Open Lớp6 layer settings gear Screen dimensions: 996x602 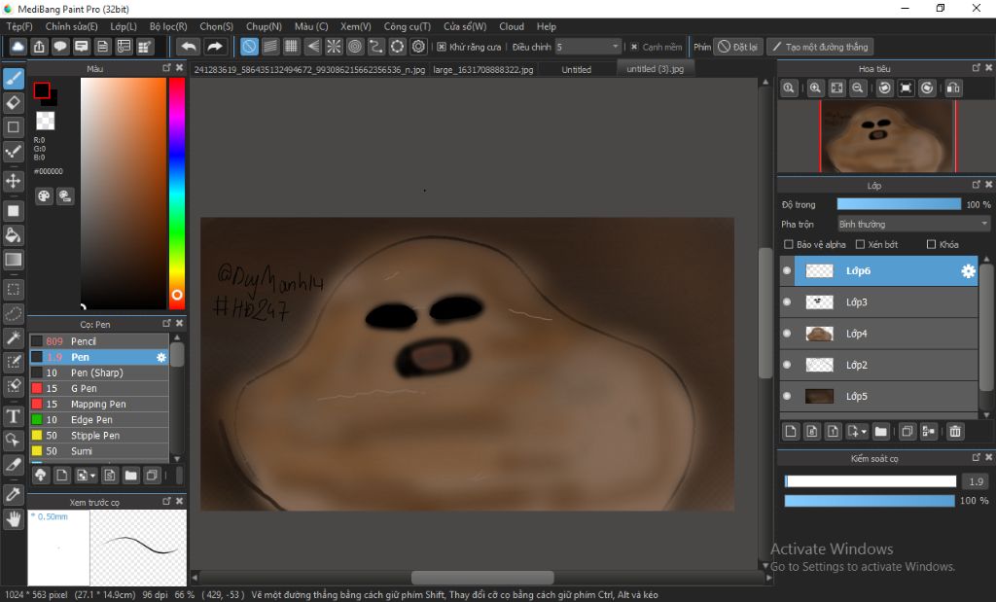point(968,271)
